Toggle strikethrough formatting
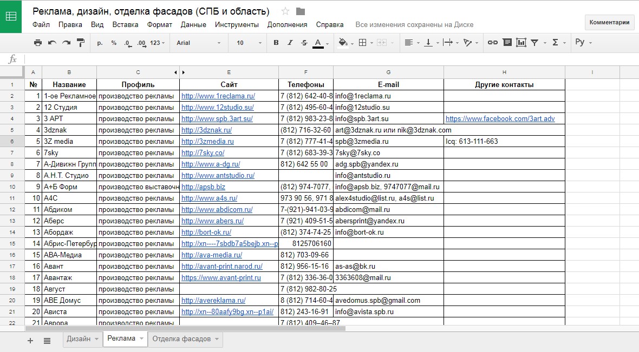This screenshot has height=352, width=639. [304, 43]
